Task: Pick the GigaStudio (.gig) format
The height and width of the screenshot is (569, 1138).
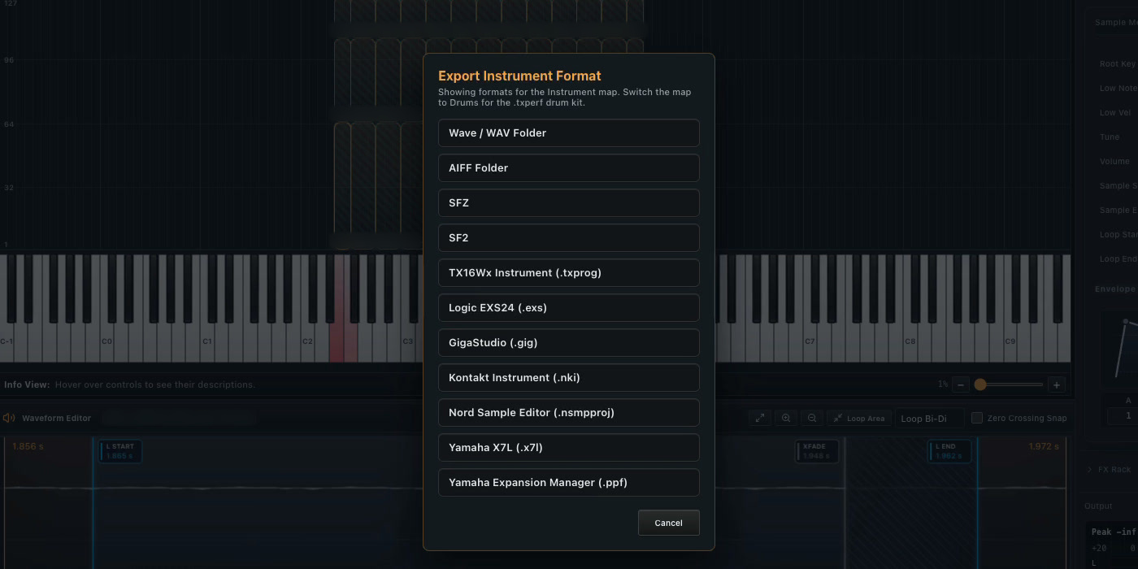Action: 568,343
